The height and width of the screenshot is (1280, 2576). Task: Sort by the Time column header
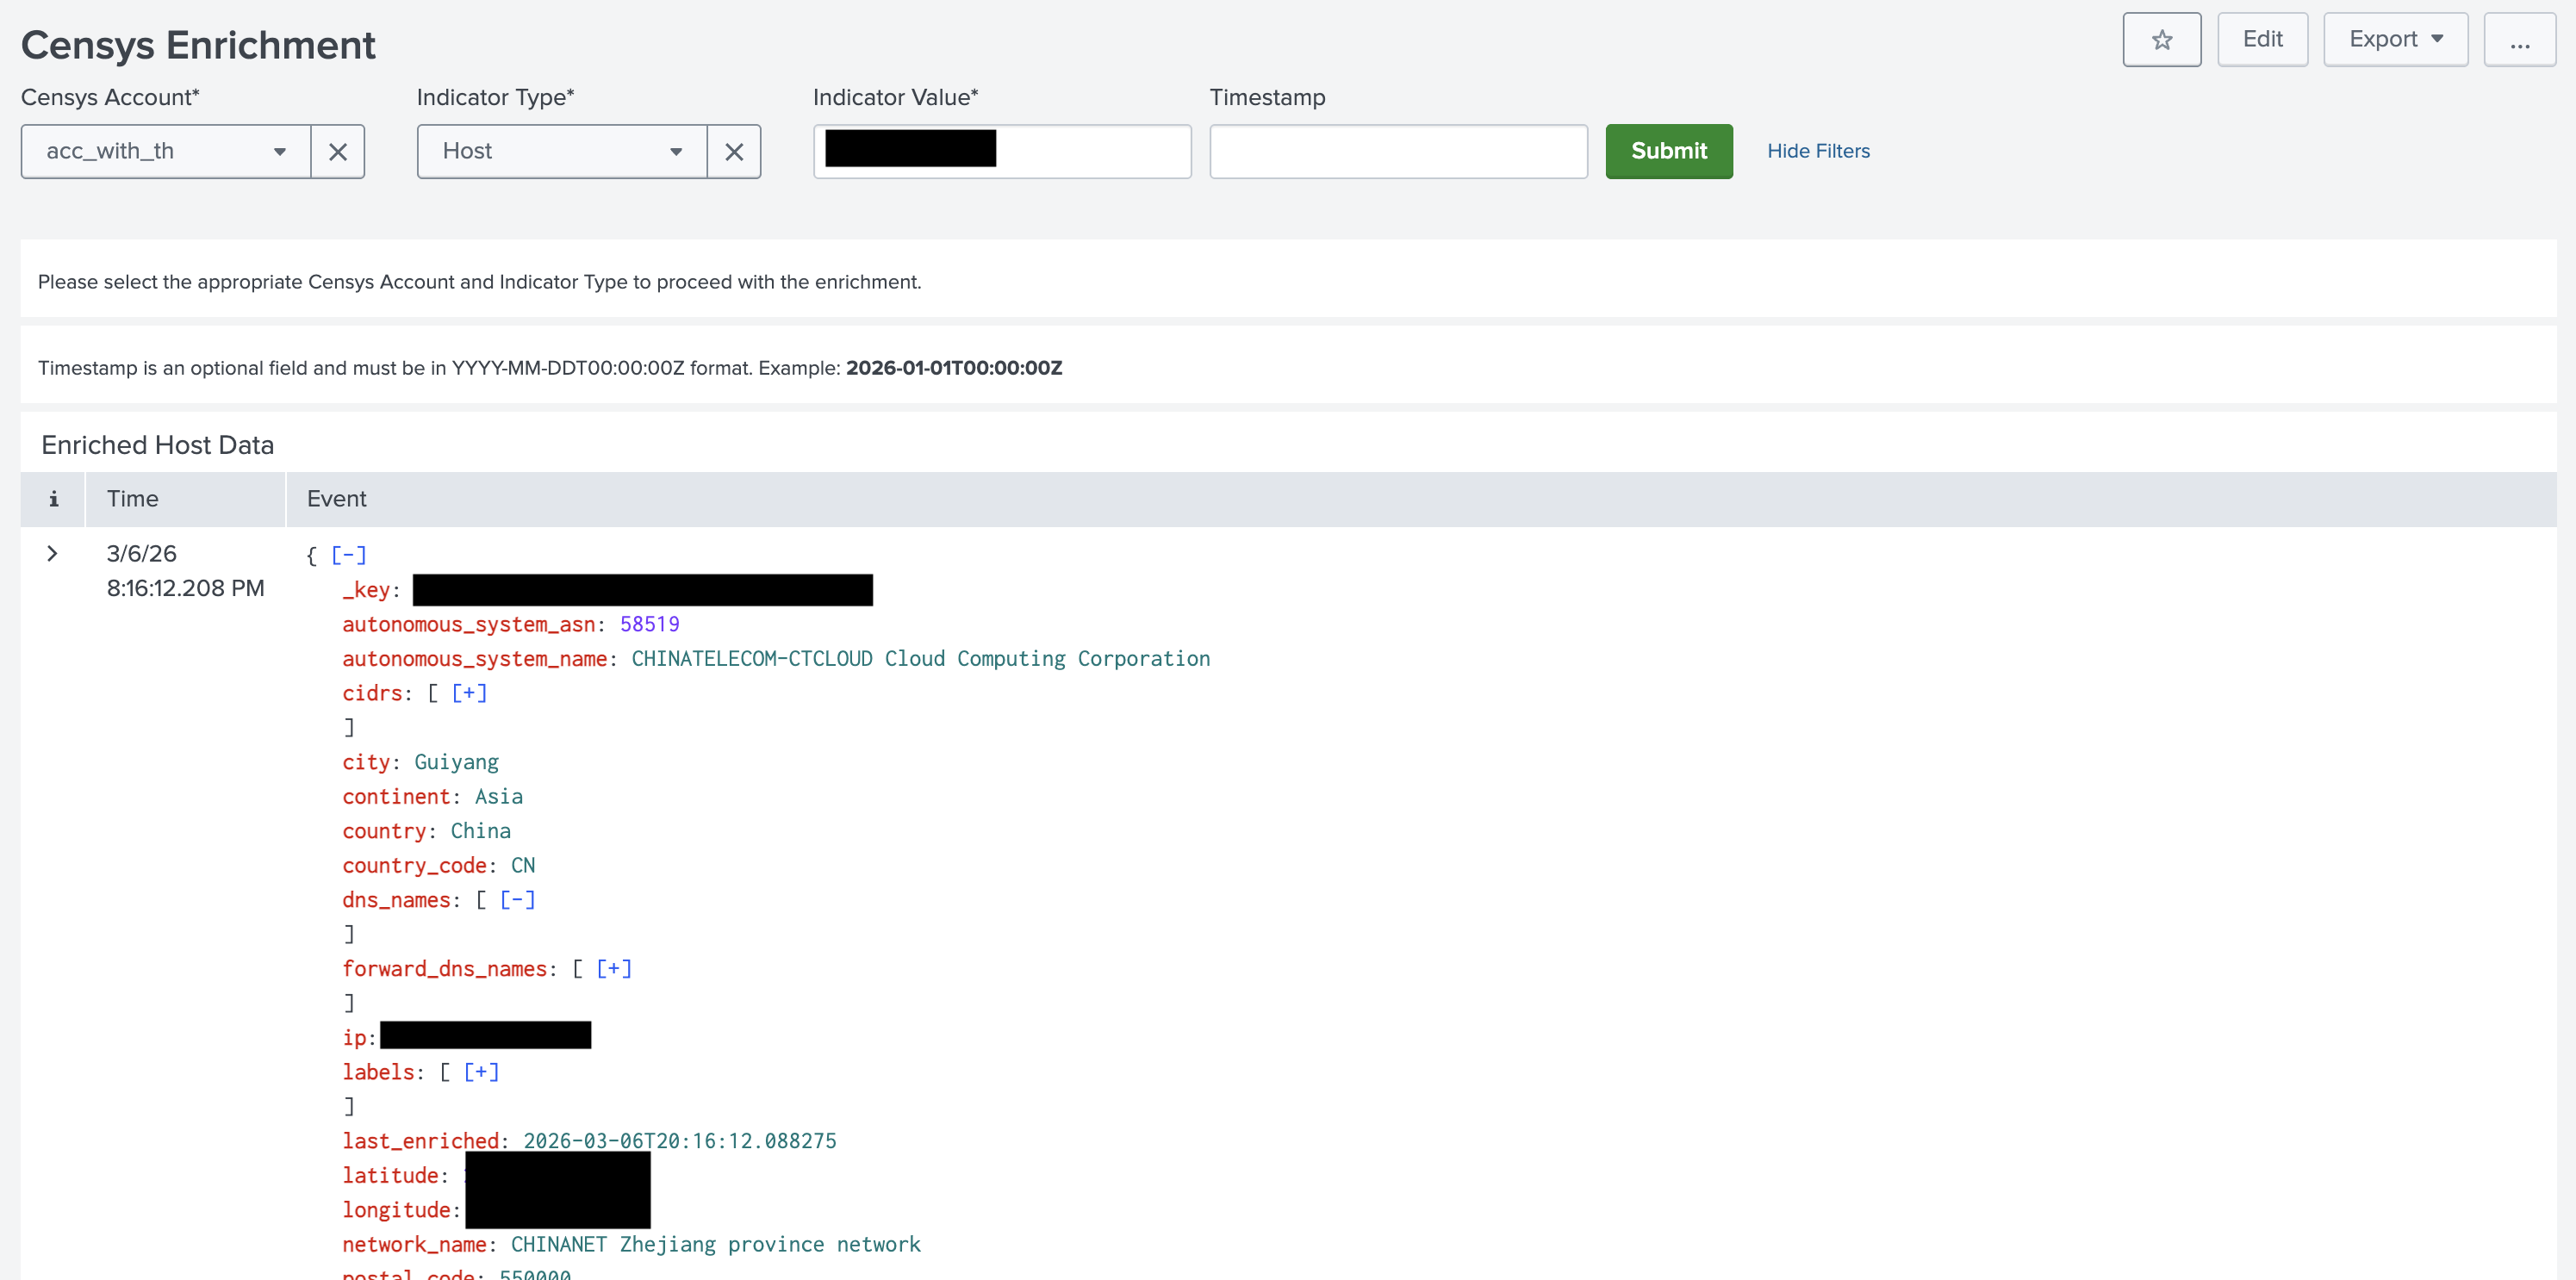point(133,499)
